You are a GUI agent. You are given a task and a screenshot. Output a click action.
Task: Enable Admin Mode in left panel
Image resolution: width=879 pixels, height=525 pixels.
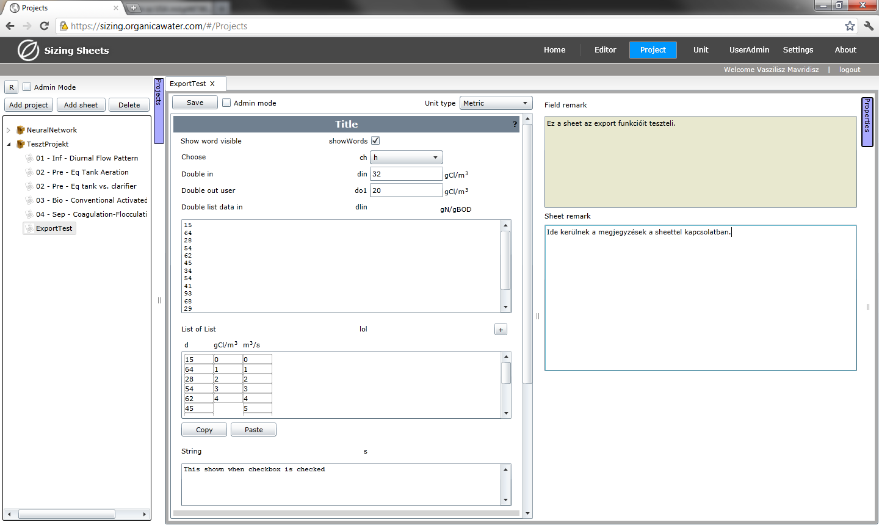click(x=27, y=87)
